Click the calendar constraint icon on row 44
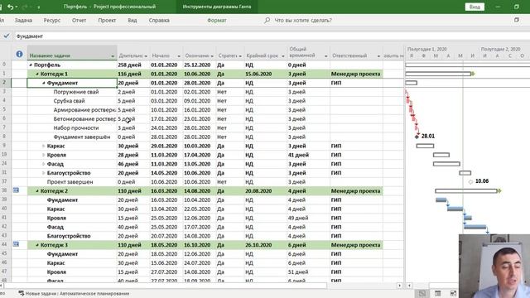Screen dimensions: 530x298 [16, 244]
